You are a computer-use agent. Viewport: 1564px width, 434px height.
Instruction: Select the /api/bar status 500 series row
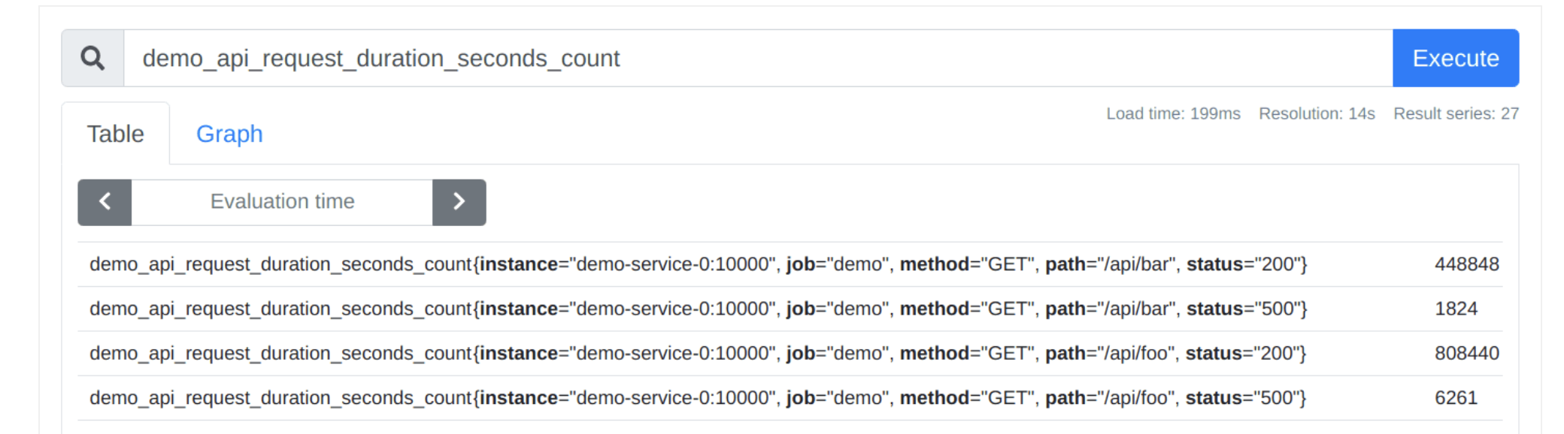(x=790, y=309)
